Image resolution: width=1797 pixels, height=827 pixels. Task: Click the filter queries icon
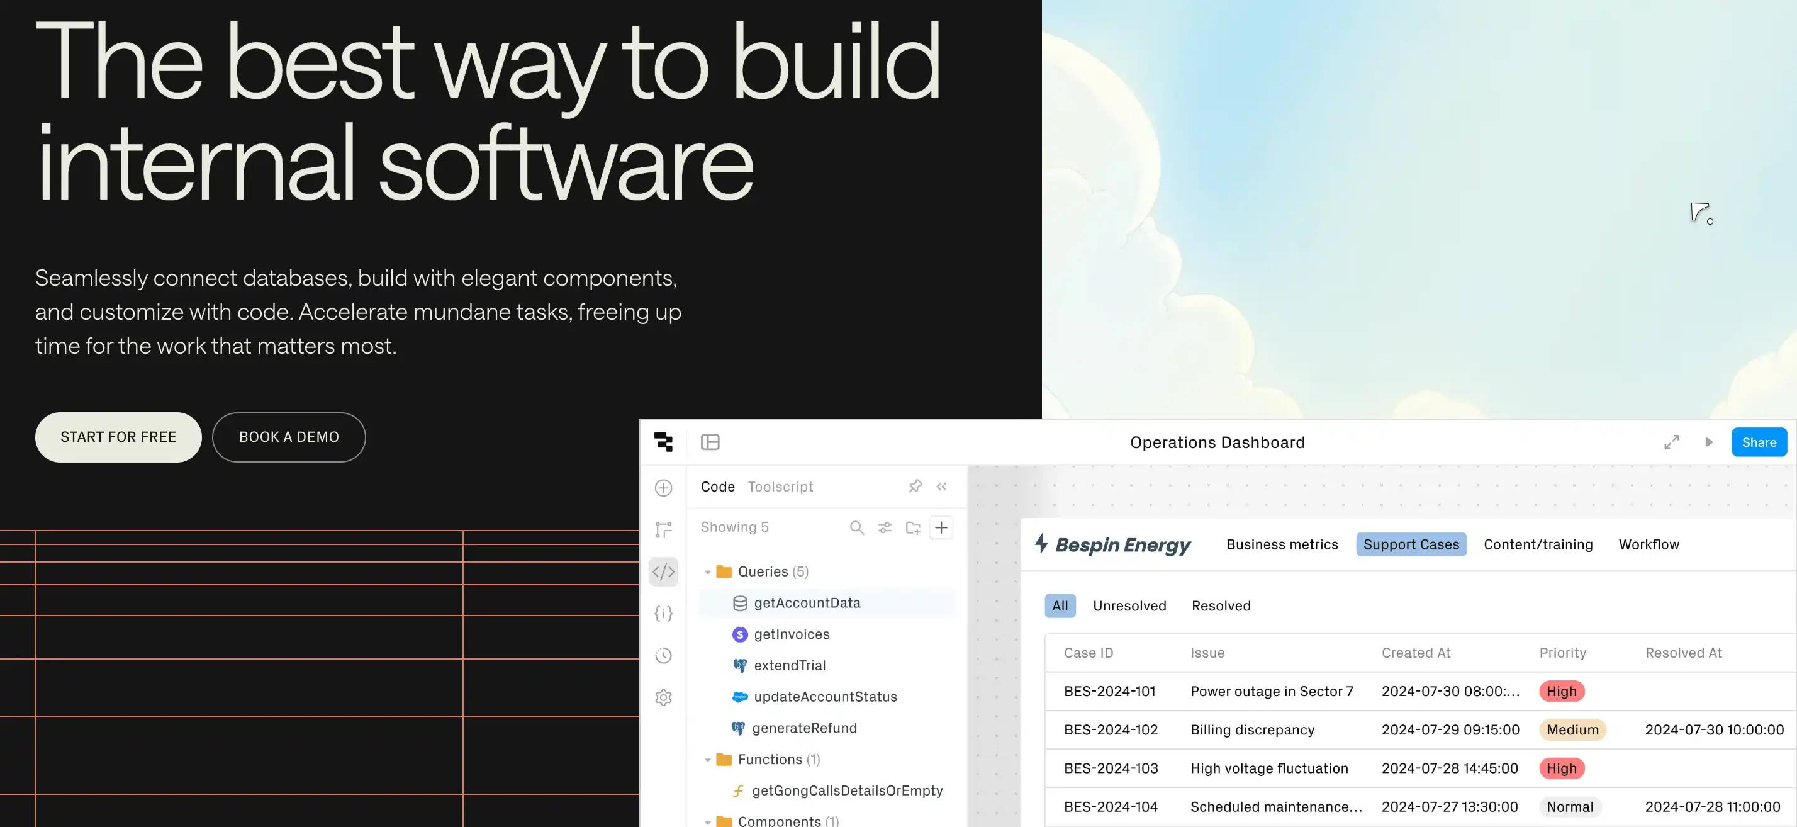pyautogui.click(x=885, y=527)
